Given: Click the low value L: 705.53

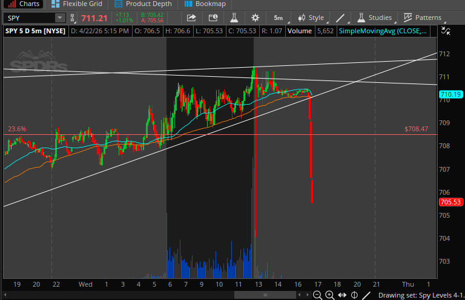Looking at the screenshot, I should click(209, 31).
